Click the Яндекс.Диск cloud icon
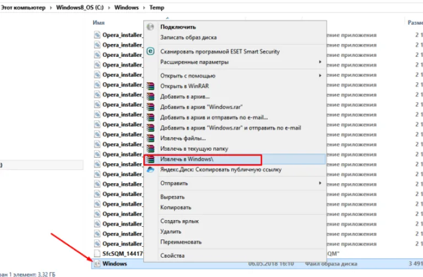 coord(150,169)
